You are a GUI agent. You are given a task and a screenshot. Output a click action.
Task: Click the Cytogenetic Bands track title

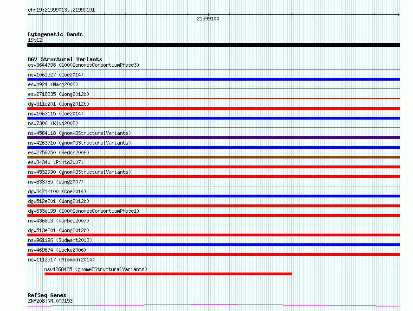[55, 34]
